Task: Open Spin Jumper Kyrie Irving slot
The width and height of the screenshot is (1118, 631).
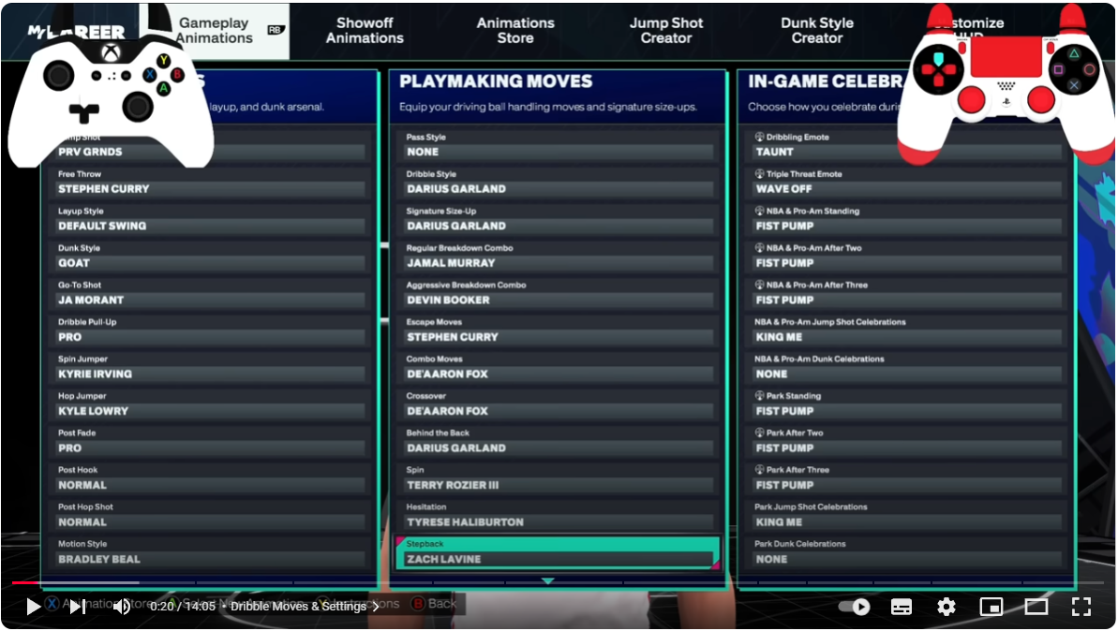Action: pyautogui.click(x=209, y=368)
